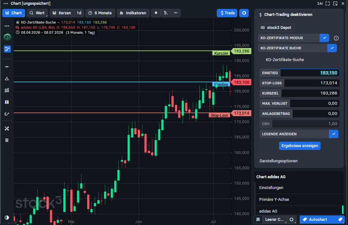
Task: Click the bookmark flag icon in the toolbar
Action: click(156, 13)
